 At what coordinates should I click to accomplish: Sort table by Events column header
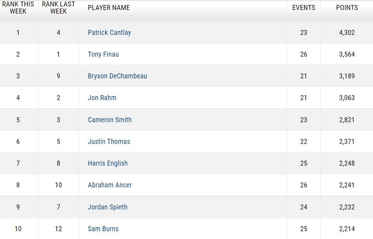tap(304, 7)
